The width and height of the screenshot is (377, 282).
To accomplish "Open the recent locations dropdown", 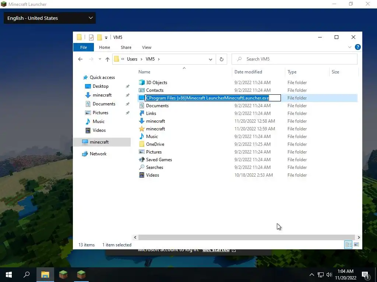I will tap(100, 59).
